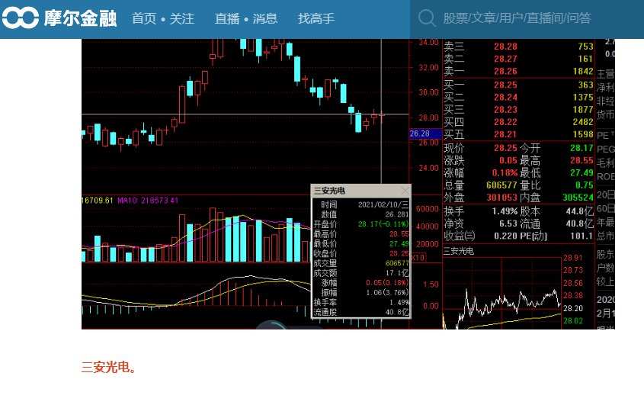This screenshot has width=644, height=405.
Task: Select the 买一 volume 363
Action: tap(585, 85)
